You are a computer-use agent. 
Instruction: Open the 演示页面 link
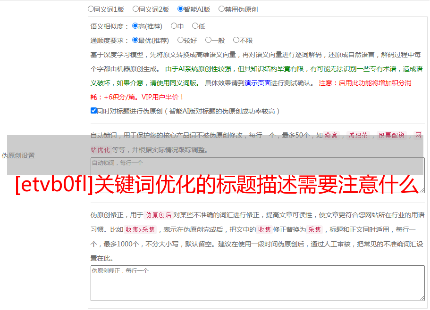(x=258, y=83)
